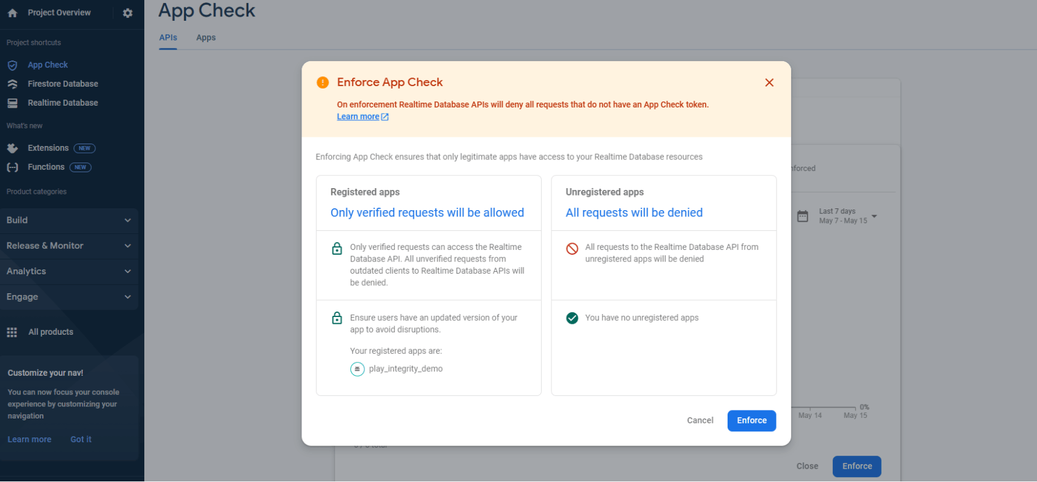Open project settings with the gear icon
Image resolution: width=1037 pixels, height=482 pixels.
click(127, 12)
